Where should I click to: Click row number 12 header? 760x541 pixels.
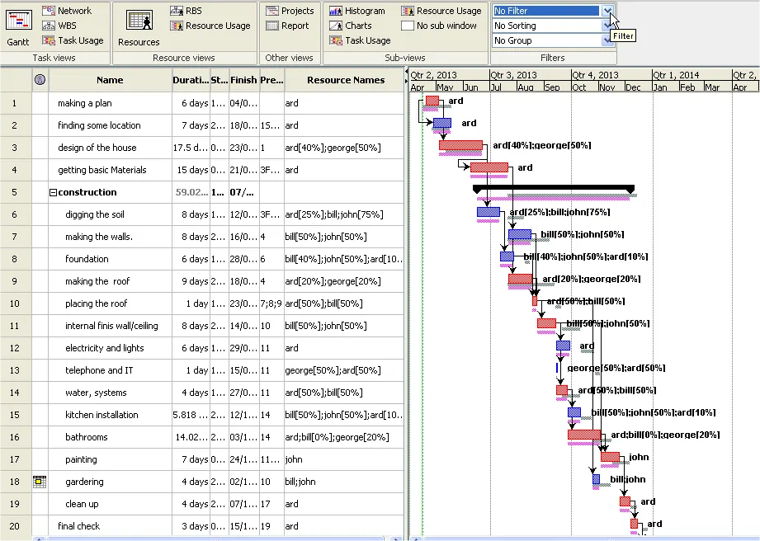15,348
